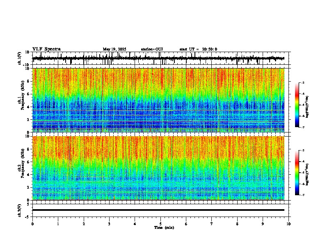325x251 pixels.
Task: Click the -3 tick on ch.1 colorbar
Action: pos(303,83)
